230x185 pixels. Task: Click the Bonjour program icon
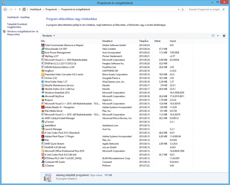coord(43,100)
